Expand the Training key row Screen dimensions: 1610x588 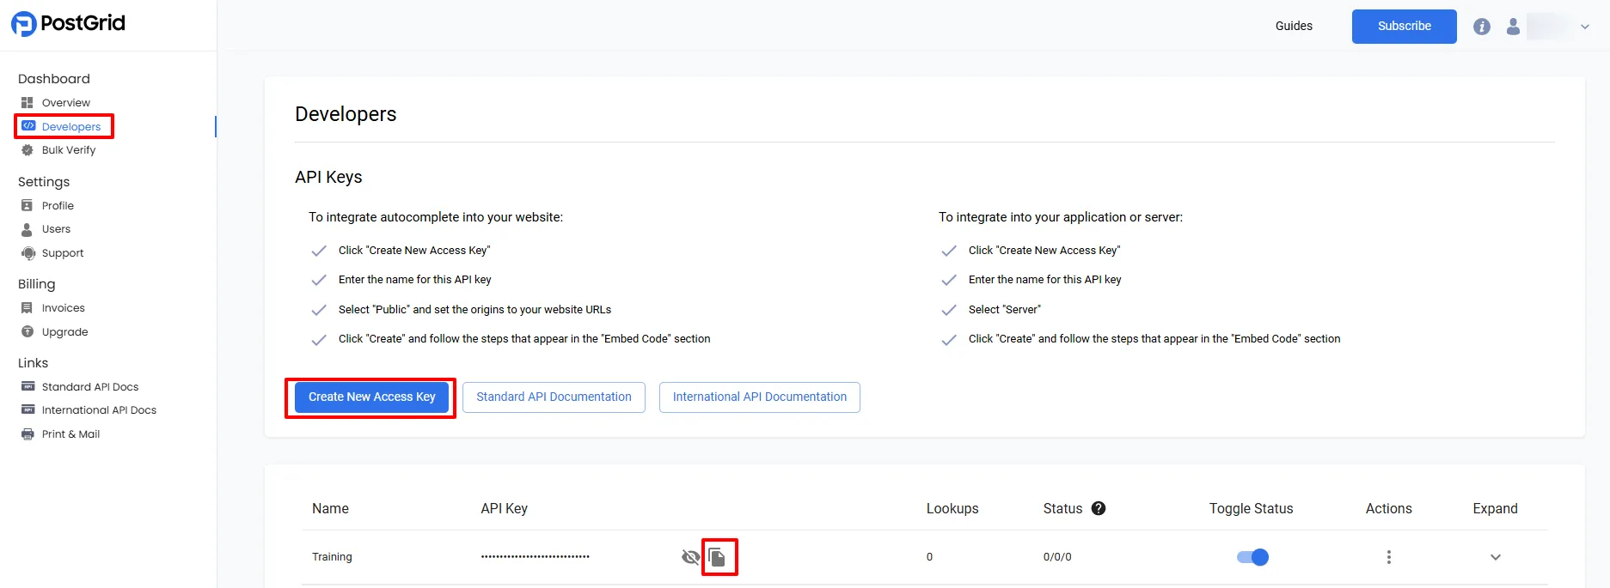1496,557
